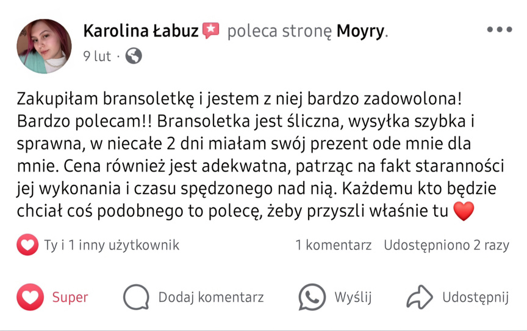The image size is (527, 331).
Task: Select "Udostępnij" to share the post
Action: tap(475, 298)
